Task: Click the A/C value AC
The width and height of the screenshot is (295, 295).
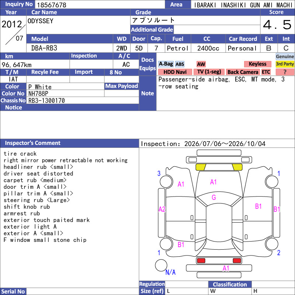Action: pos(126,65)
